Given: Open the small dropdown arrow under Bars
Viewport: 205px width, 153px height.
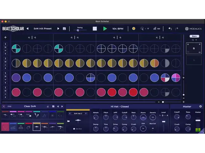Looking at the screenshot, I should [196, 40].
